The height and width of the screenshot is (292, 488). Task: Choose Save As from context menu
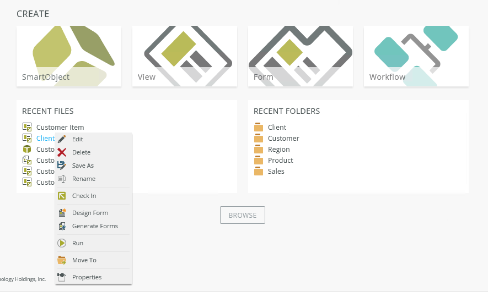[x=83, y=166]
